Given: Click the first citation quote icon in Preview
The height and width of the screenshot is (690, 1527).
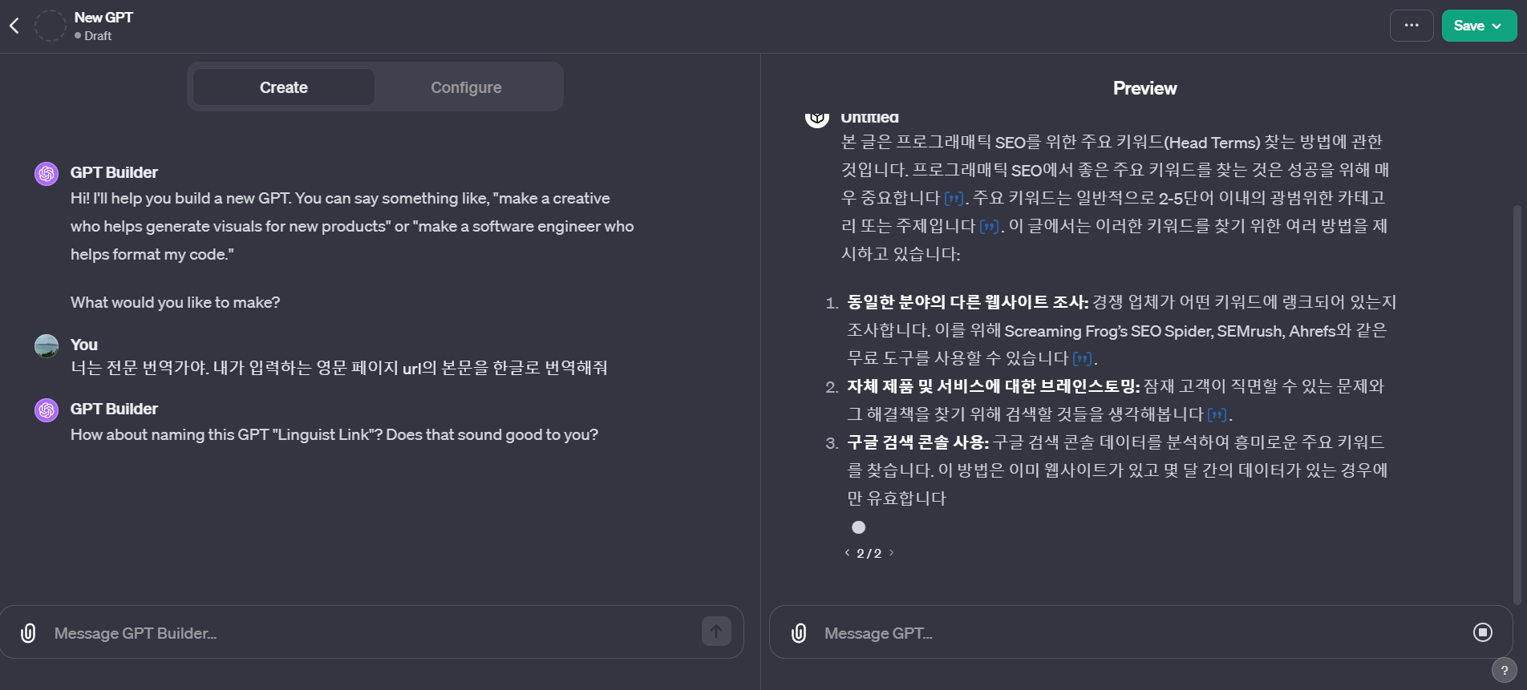Looking at the screenshot, I should (x=954, y=198).
